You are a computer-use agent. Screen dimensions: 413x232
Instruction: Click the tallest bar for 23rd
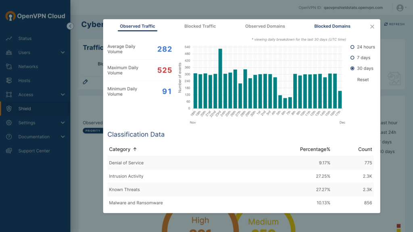220,79
